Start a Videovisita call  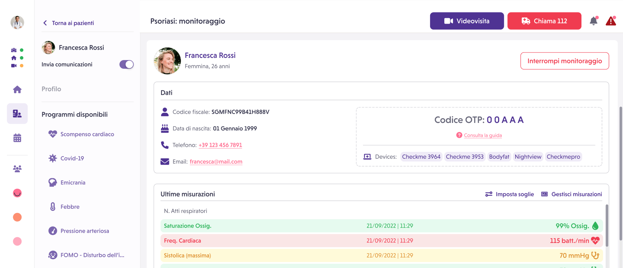pos(467,21)
